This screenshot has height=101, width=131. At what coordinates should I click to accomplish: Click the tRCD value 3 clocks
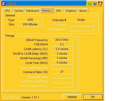(x=62, y=54)
